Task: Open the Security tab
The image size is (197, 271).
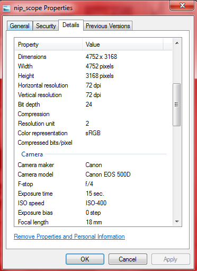Action: coord(46,26)
